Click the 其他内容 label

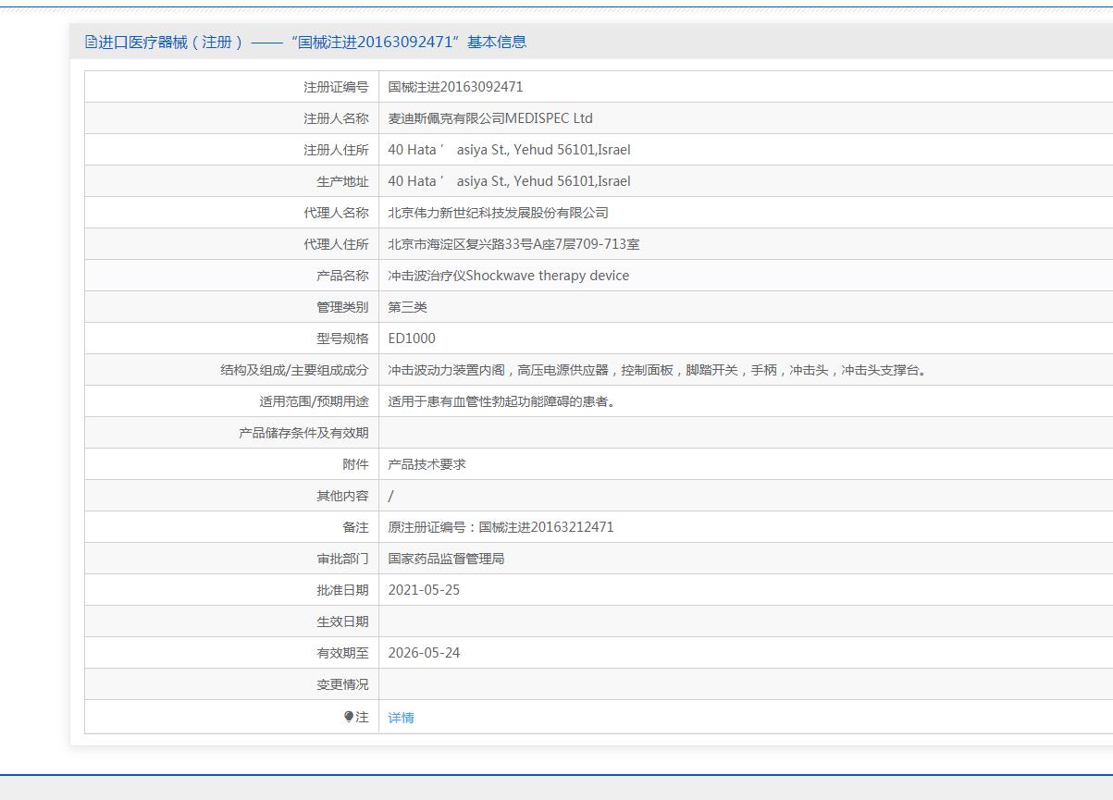[x=342, y=496]
